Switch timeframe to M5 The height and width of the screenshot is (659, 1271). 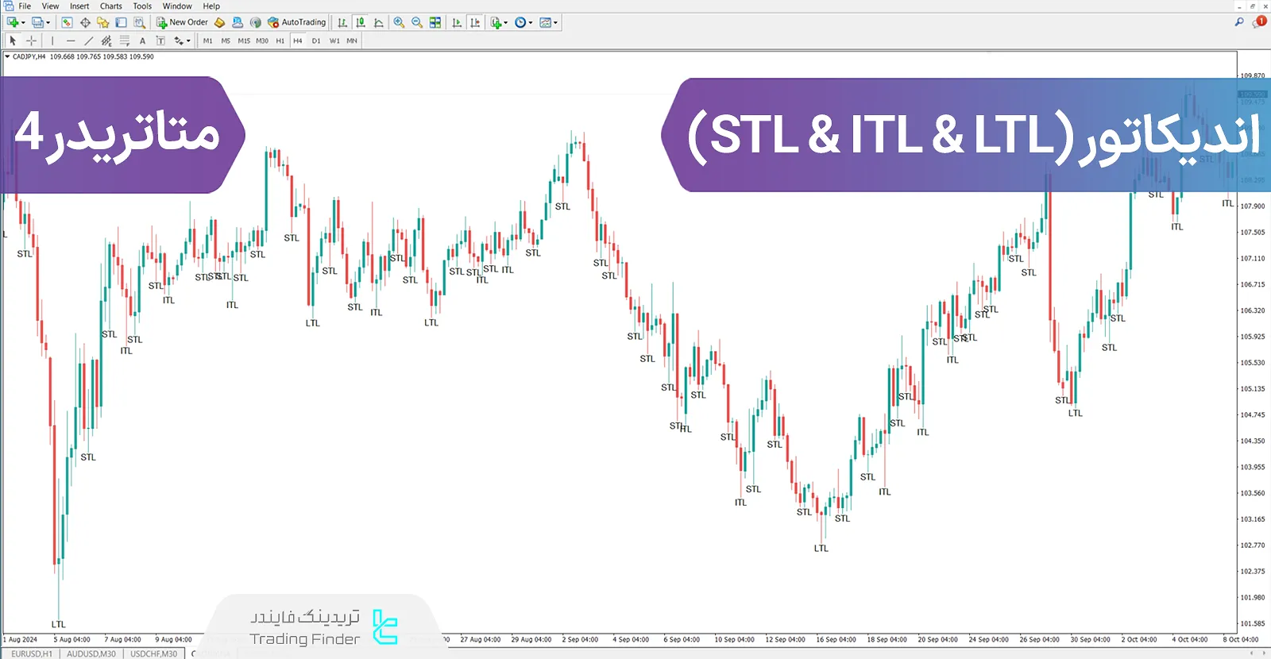pos(226,40)
